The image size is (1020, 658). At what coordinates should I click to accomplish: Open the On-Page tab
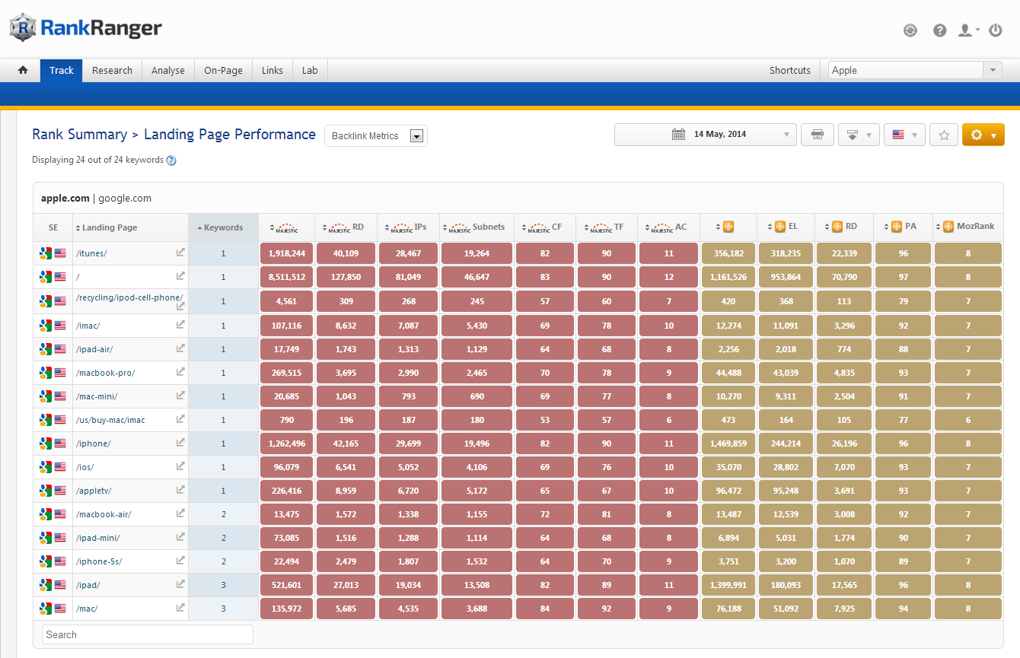223,70
